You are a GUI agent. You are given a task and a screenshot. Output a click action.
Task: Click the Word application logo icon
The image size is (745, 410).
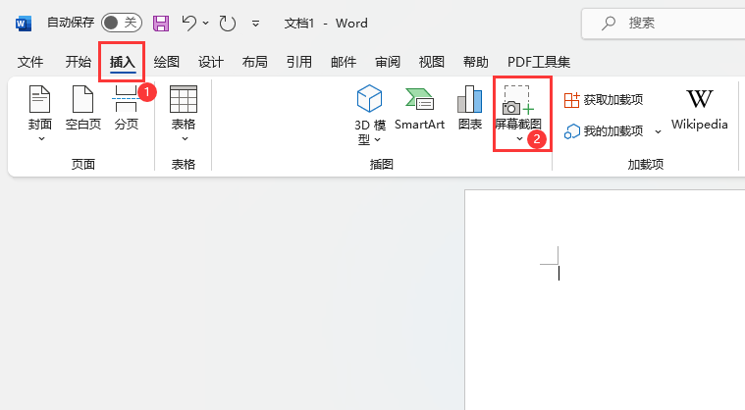(24, 24)
